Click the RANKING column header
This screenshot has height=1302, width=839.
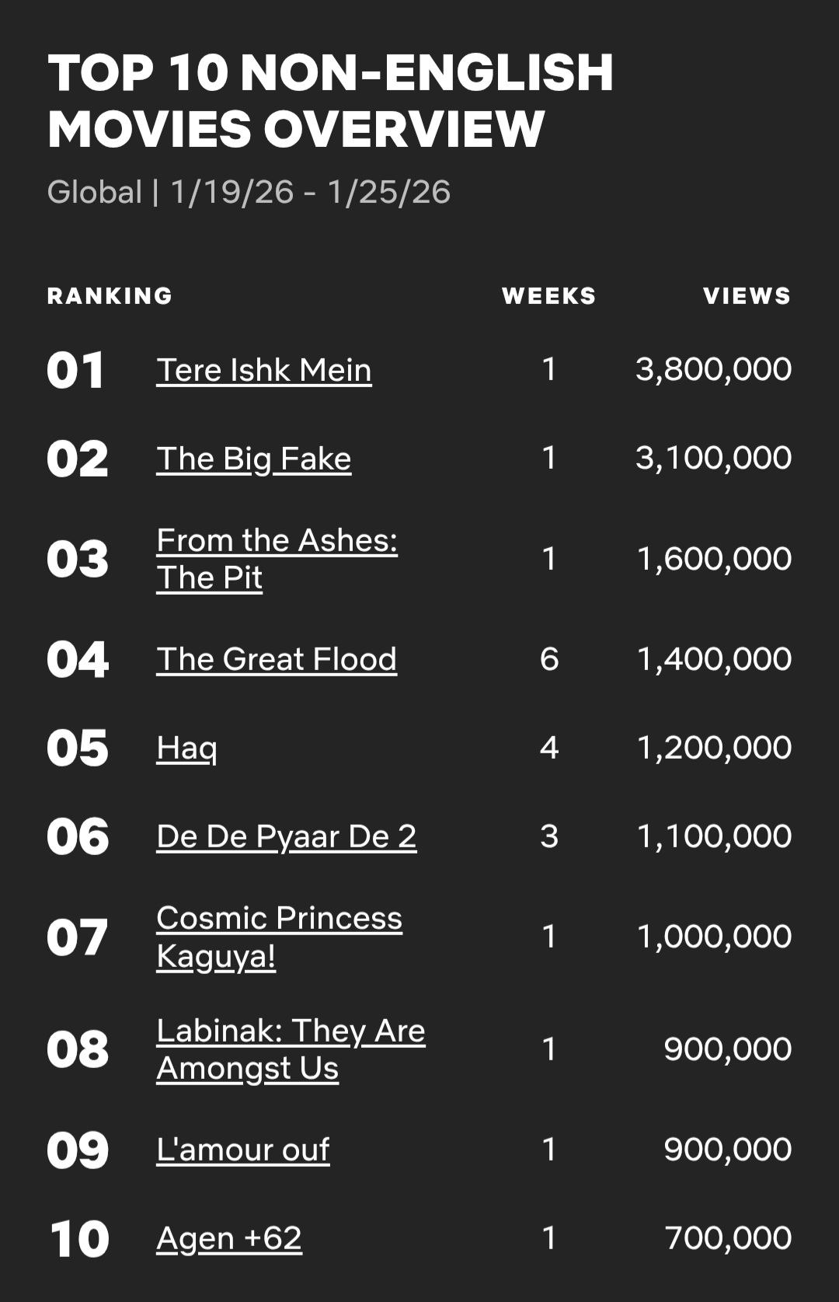point(110,296)
